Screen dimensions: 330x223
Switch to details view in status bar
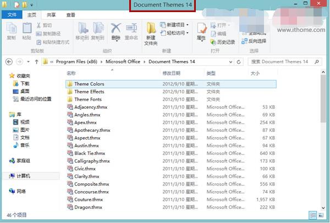click(x=313, y=215)
